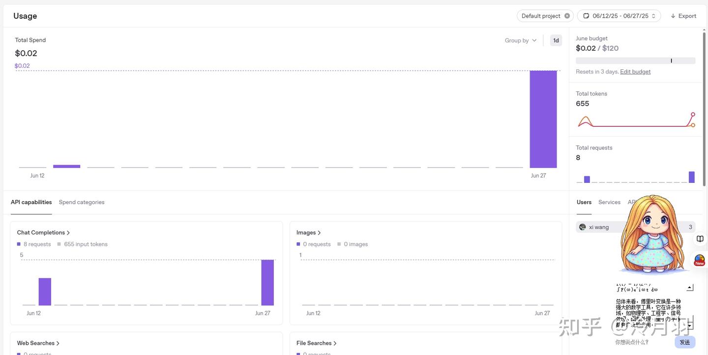Click the Export button

click(x=683, y=16)
